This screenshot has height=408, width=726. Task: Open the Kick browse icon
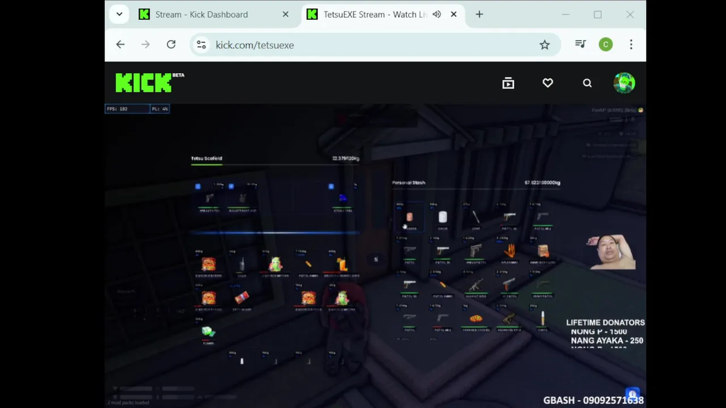508,83
